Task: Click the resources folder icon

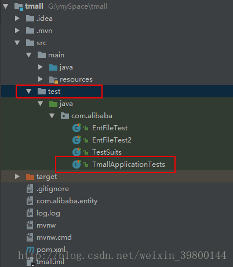Action: (x=53, y=80)
